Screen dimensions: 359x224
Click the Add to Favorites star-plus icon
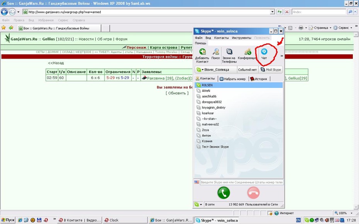(x=11, y=28)
